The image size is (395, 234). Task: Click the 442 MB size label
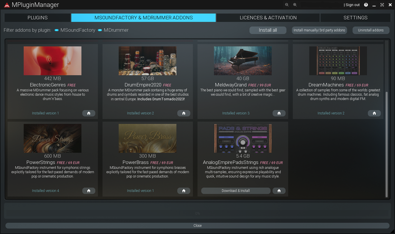click(x=52, y=78)
